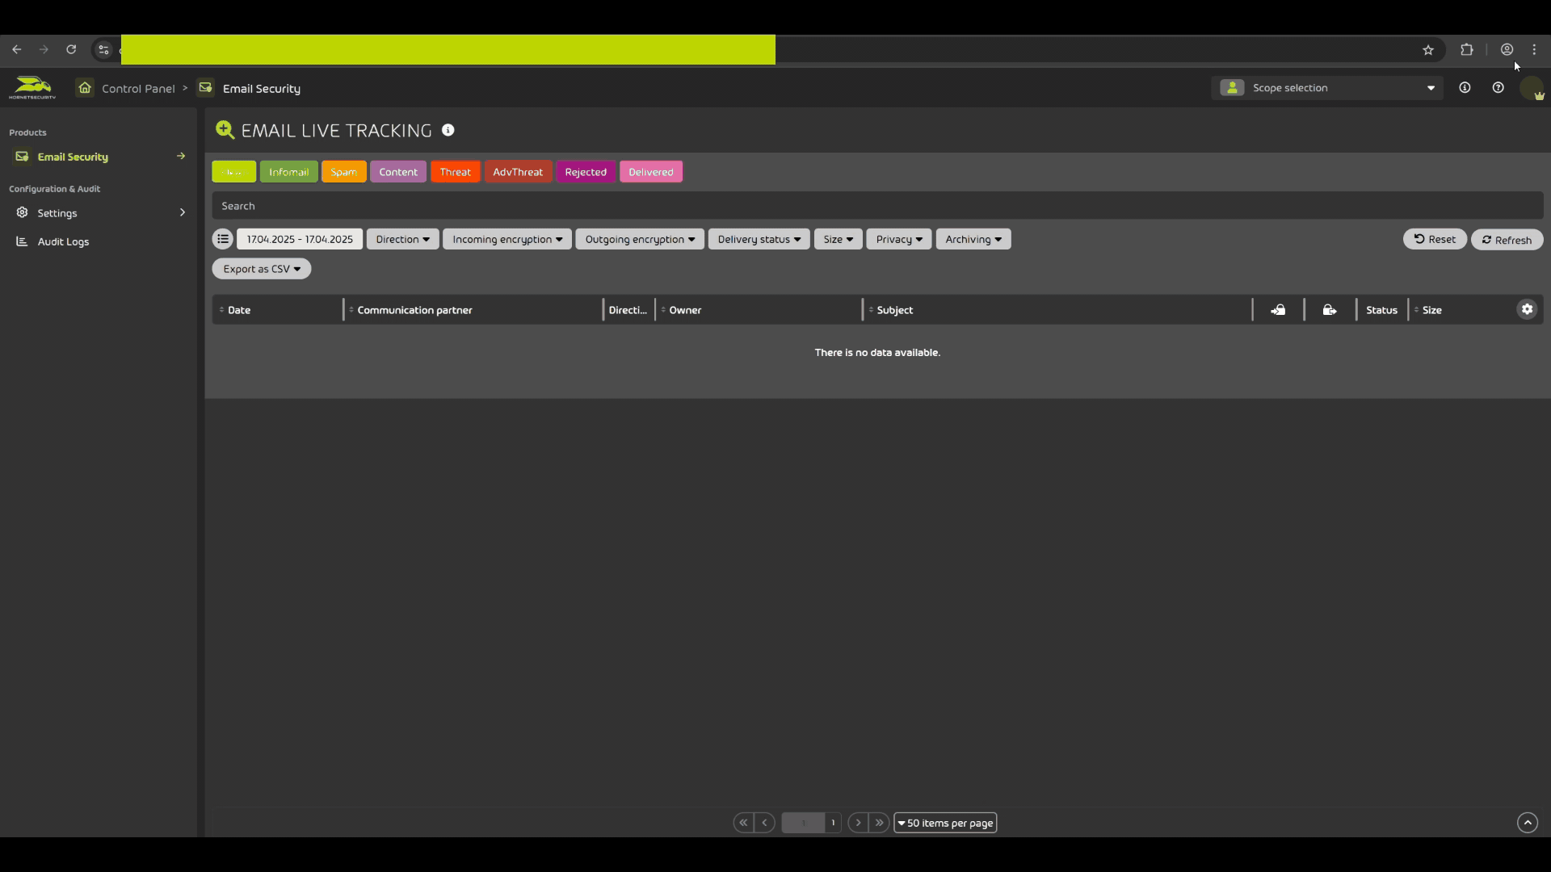Toggle the Delivered filter

click(x=651, y=172)
